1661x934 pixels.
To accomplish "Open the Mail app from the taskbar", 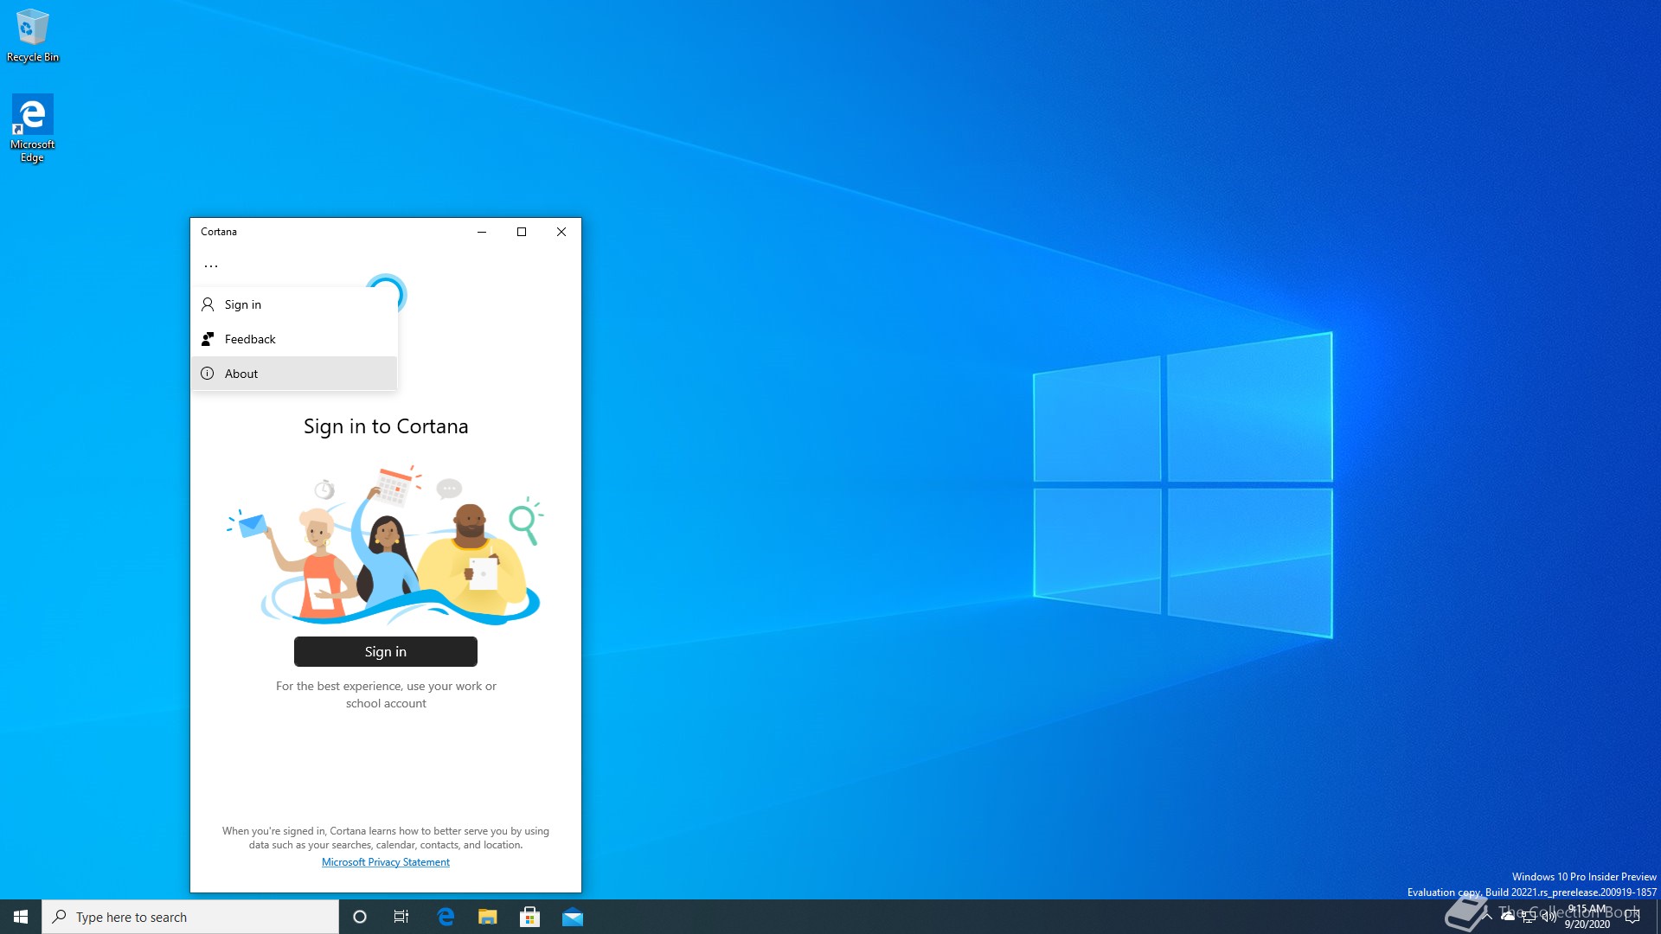I will click(573, 917).
